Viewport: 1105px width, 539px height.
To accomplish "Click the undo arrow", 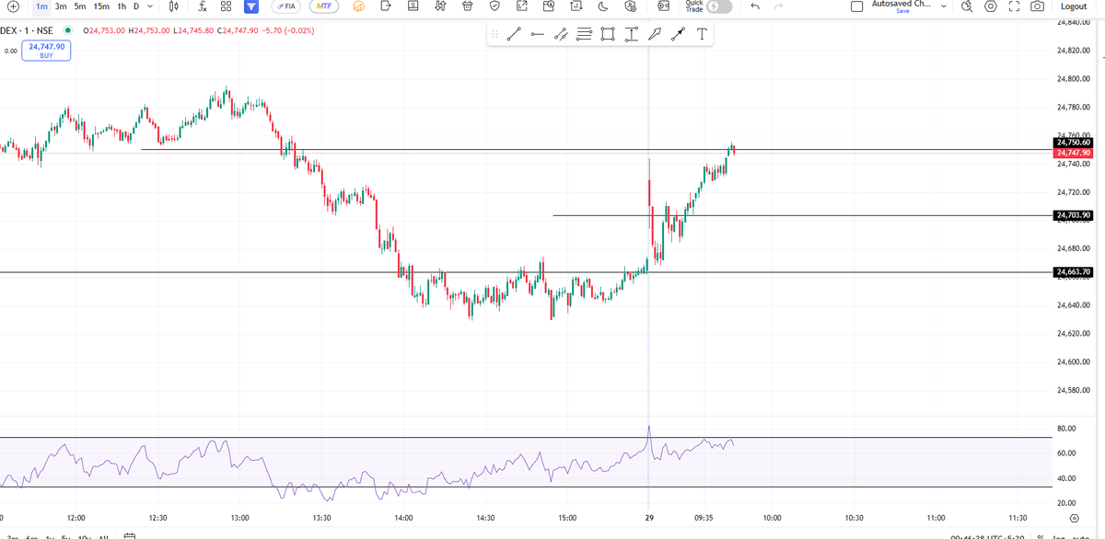I will tap(755, 6).
